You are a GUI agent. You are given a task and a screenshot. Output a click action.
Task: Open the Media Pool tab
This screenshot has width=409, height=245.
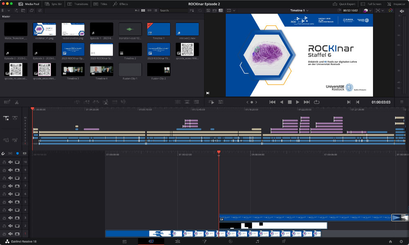point(29,4)
